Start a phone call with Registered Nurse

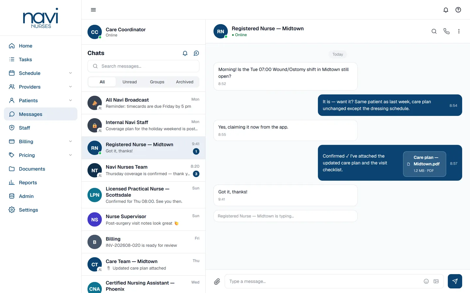[446, 31]
